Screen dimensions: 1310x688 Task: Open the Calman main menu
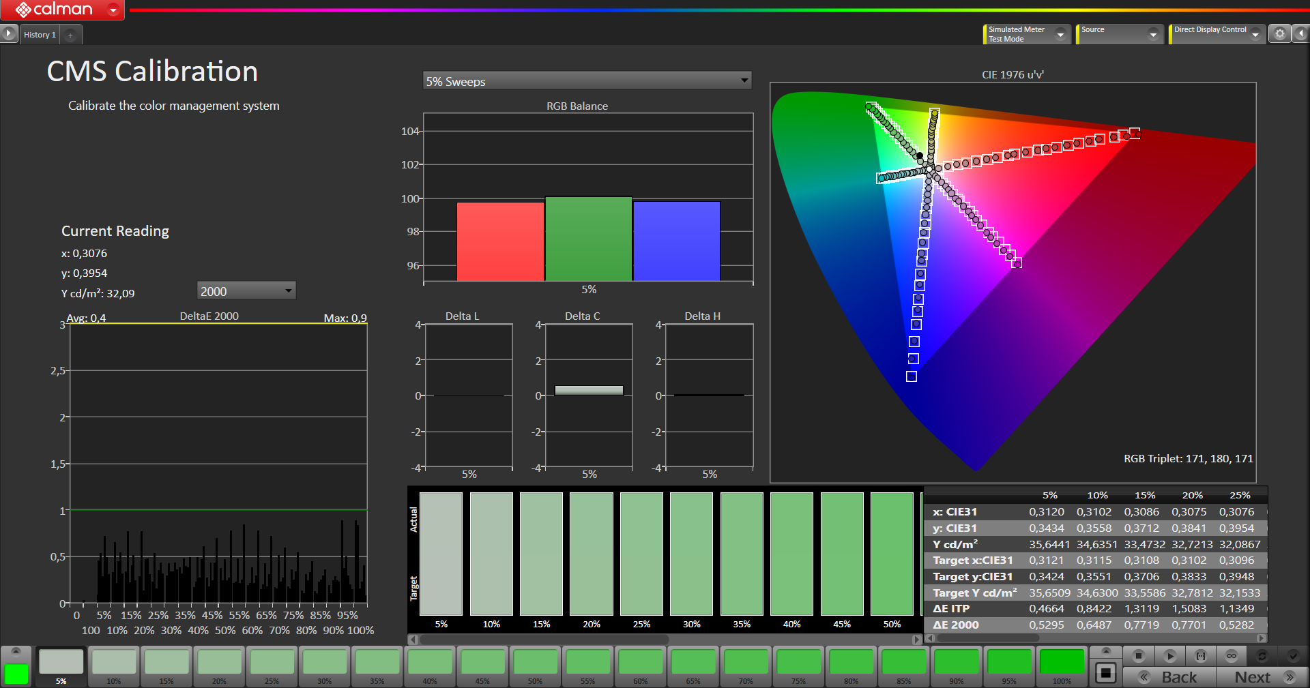[x=113, y=10]
